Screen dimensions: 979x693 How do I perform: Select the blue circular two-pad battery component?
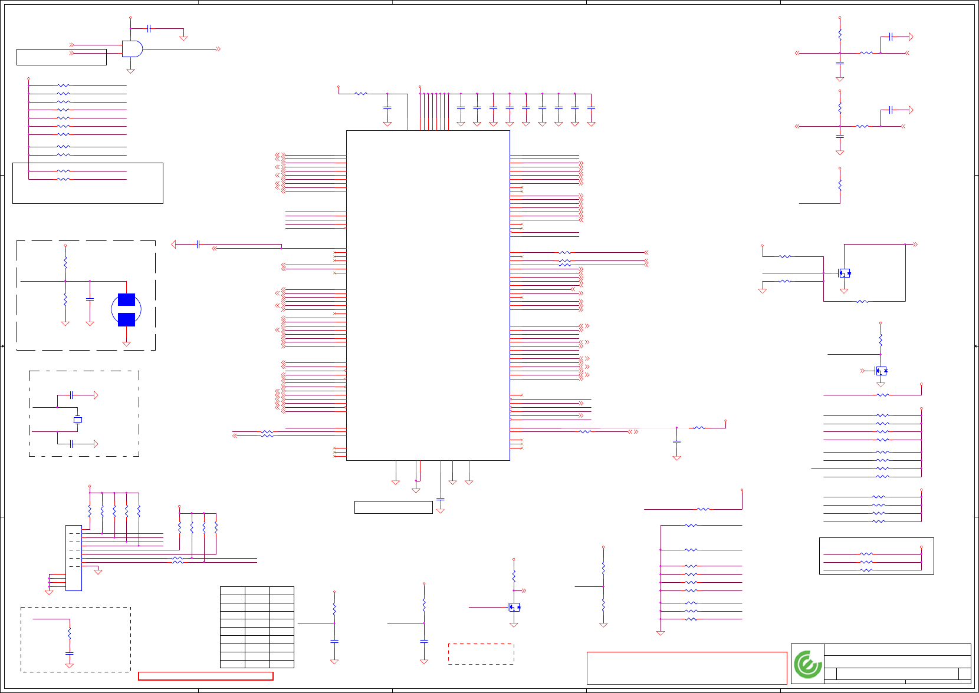click(x=126, y=309)
